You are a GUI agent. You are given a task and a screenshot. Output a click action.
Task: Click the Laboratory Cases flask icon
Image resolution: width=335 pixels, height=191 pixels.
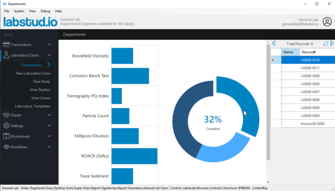[6, 55]
